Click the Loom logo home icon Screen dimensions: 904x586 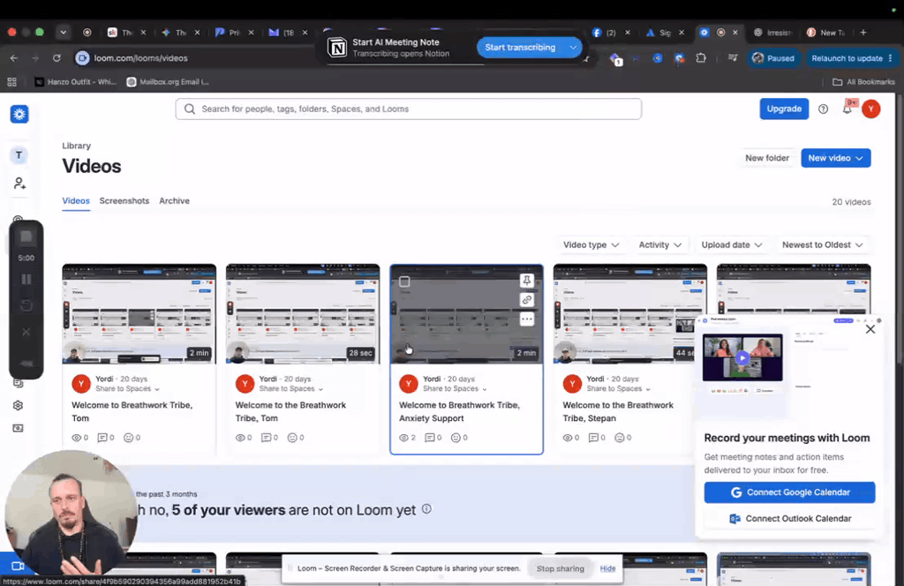click(x=19, y=114)
